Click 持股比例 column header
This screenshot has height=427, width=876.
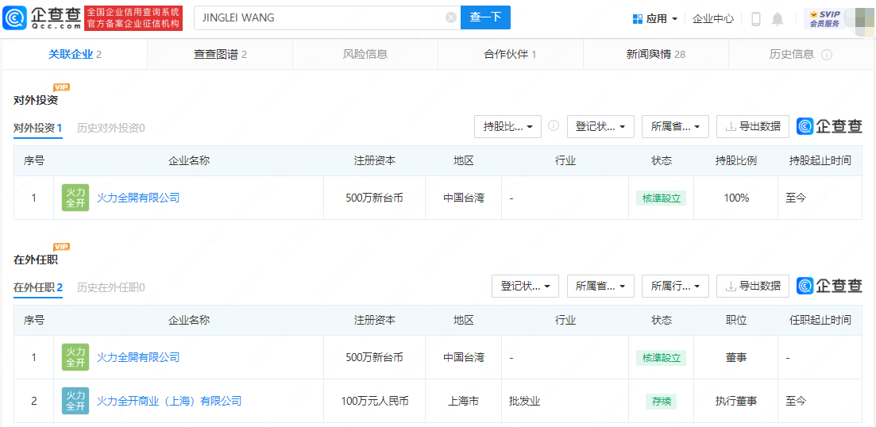point(735,161)
